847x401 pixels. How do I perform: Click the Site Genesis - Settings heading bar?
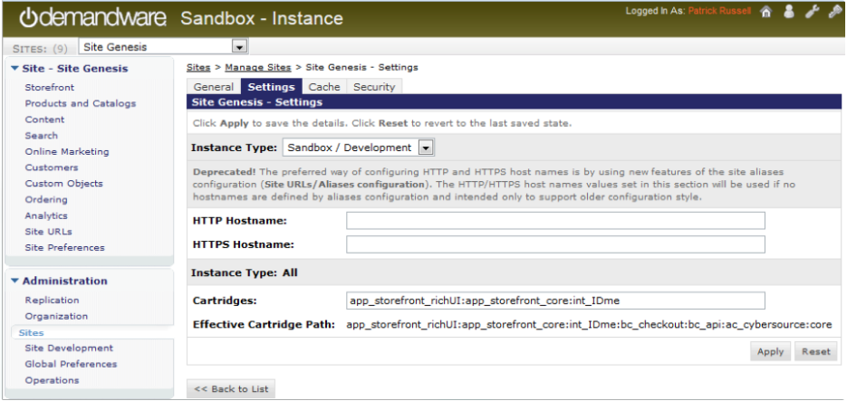click(515, 101)
